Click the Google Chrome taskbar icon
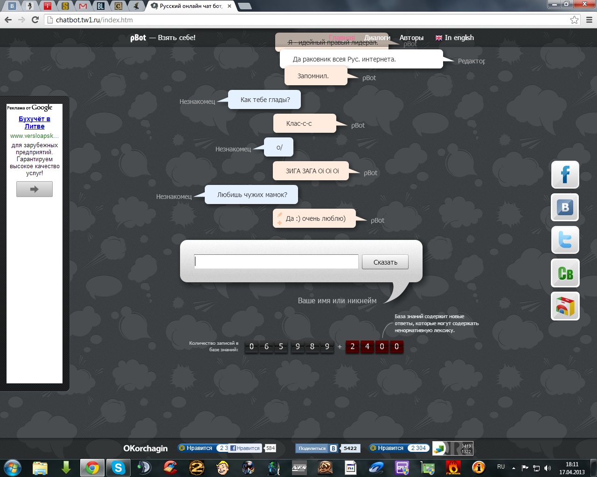597x477 pixels. 92,467
